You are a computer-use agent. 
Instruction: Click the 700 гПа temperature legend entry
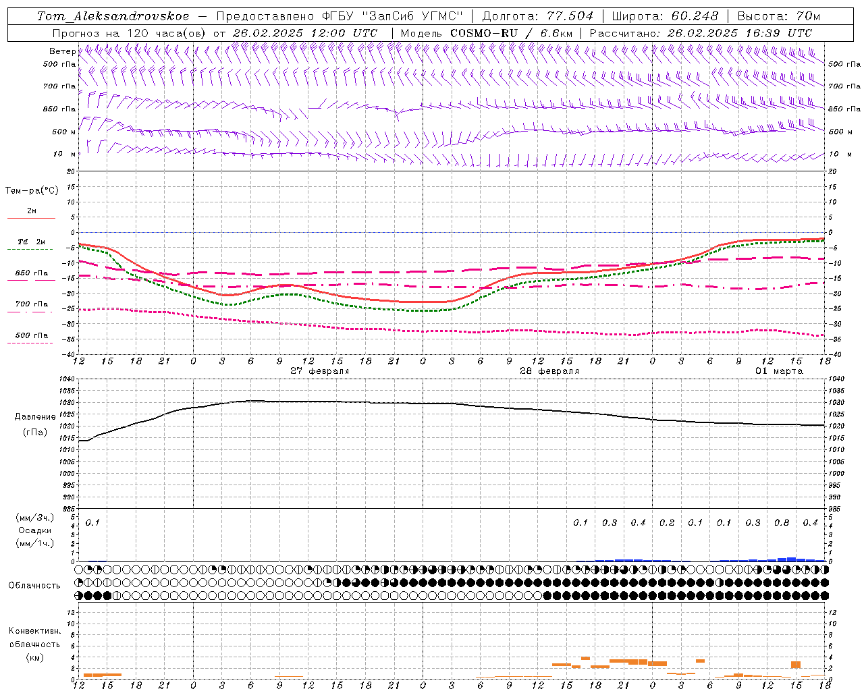point(31,304)
